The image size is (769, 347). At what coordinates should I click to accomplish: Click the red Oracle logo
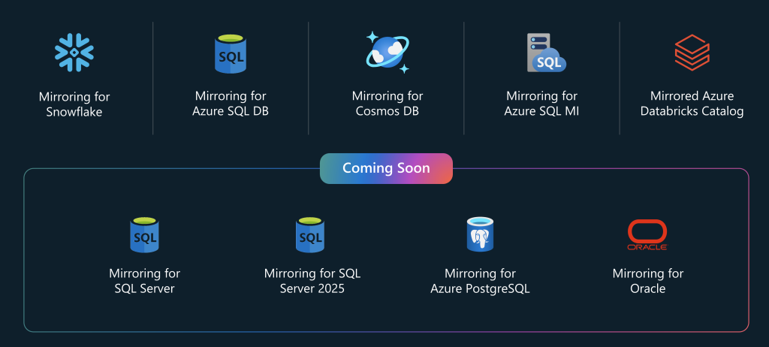(x=647, y=235)
